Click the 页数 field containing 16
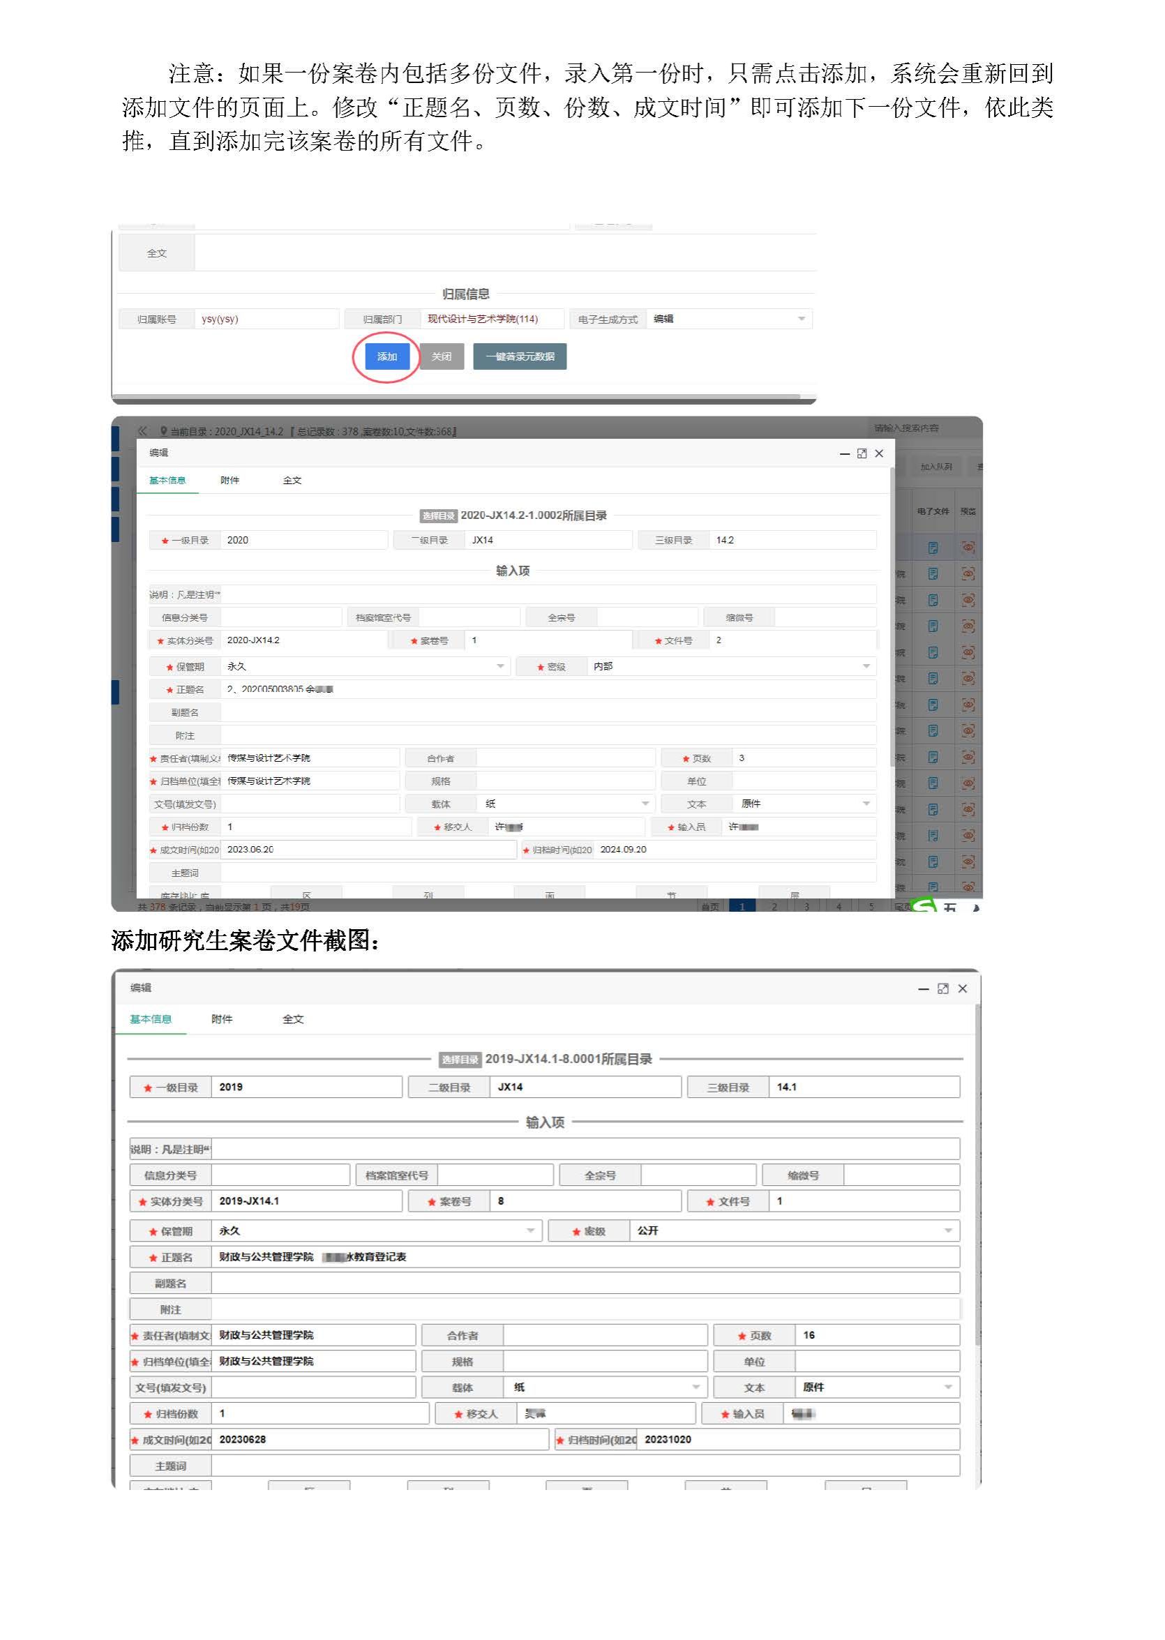 (877, 1335)
